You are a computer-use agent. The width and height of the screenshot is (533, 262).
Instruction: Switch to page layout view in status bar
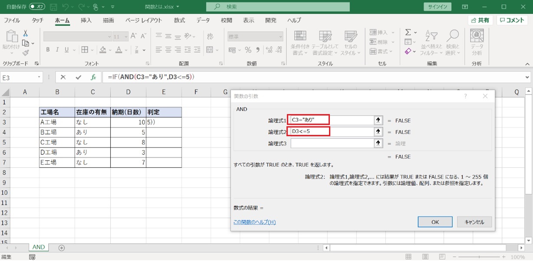click(x=425, y=257)
